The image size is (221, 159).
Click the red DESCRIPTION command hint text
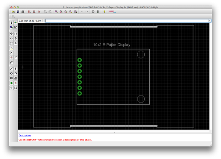click(x=55, y=140)
